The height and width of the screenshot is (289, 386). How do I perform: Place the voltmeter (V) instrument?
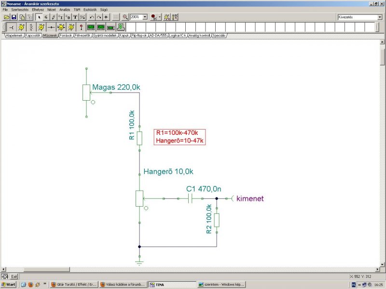[21, 27]
